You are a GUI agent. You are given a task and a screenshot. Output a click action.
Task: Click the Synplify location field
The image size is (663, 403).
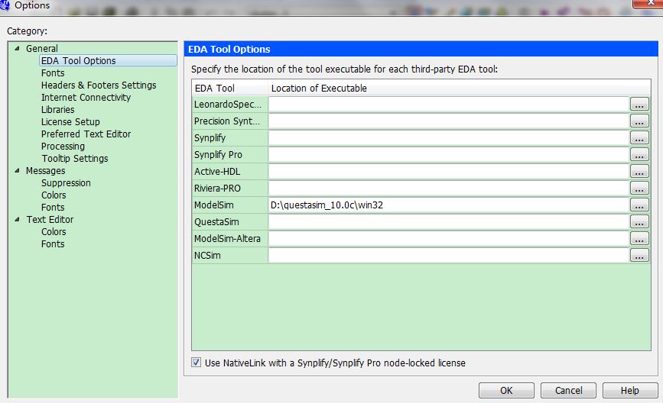pyautogui.click(x=449, y=138)
